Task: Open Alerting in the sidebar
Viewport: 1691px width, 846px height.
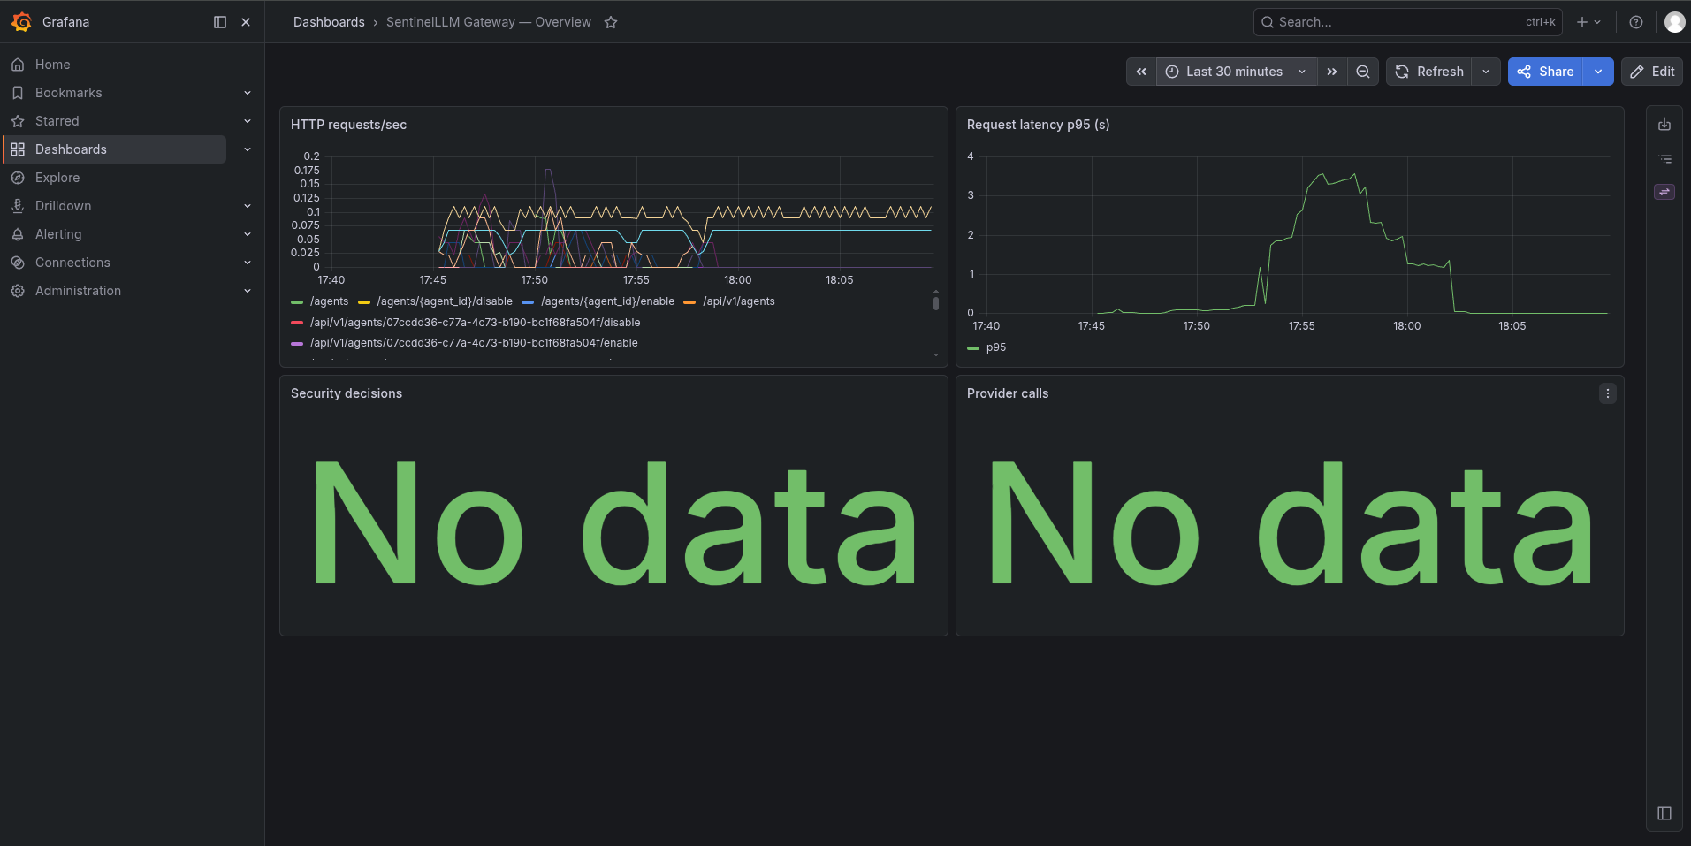Action: (58, 234)
